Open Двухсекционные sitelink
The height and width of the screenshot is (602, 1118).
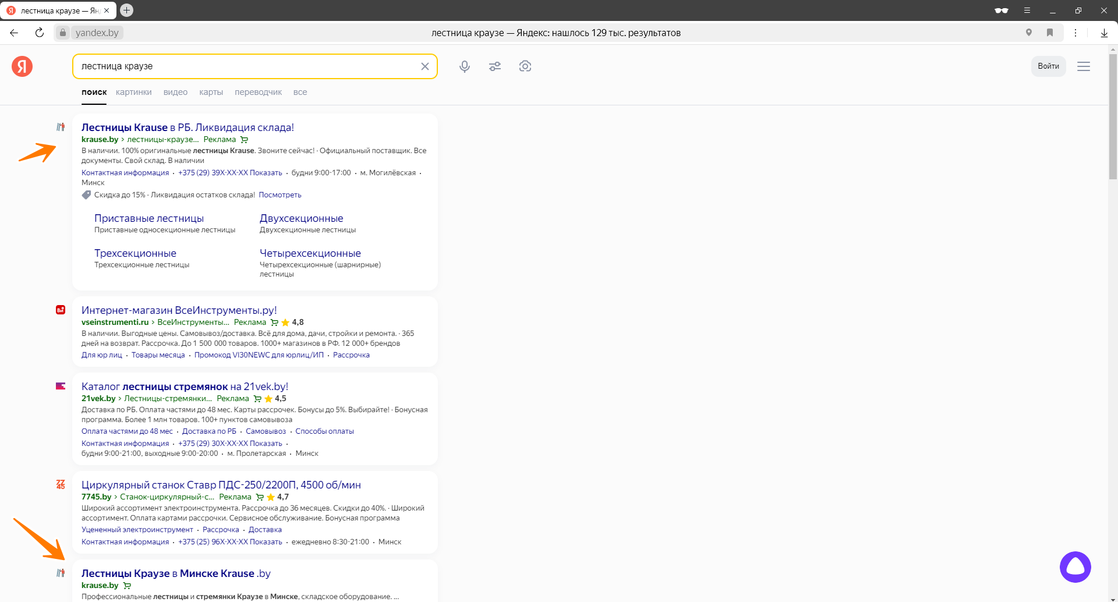click(x=301, y=218)
